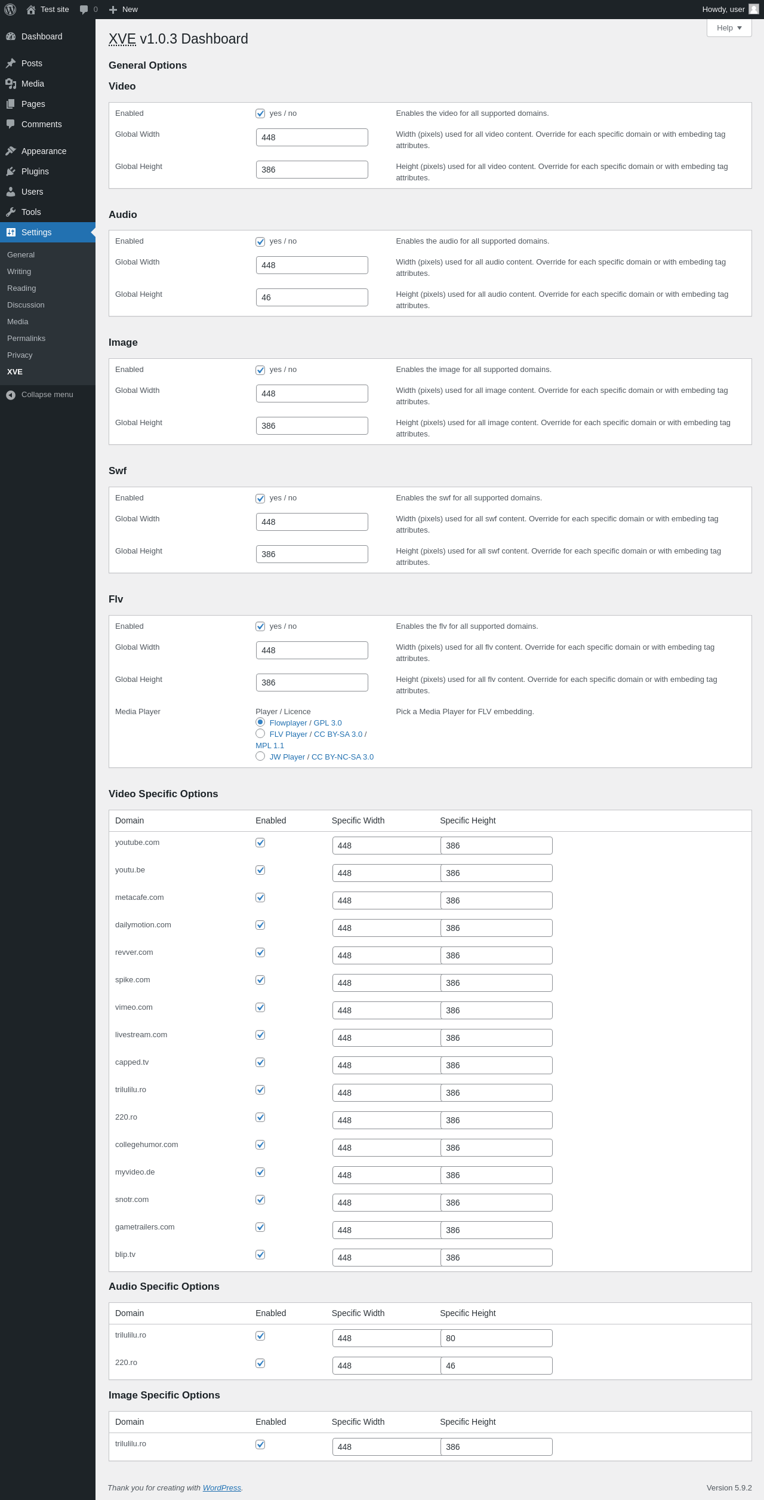Uncheck 220.ro audio enabled checkbox
764x1500 pixels.
[260, 1363]
